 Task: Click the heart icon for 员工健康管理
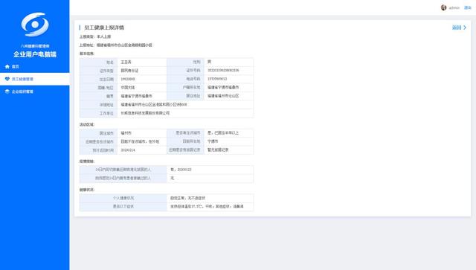(7, 79)
